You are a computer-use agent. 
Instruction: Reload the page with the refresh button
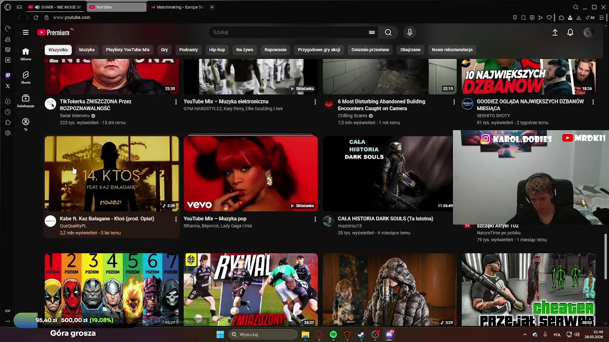click(36, 18)
